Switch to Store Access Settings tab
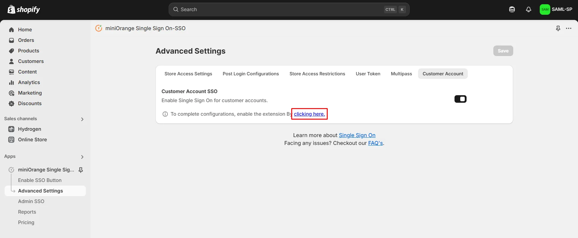The image size is (578, 238). pos(188,74)
